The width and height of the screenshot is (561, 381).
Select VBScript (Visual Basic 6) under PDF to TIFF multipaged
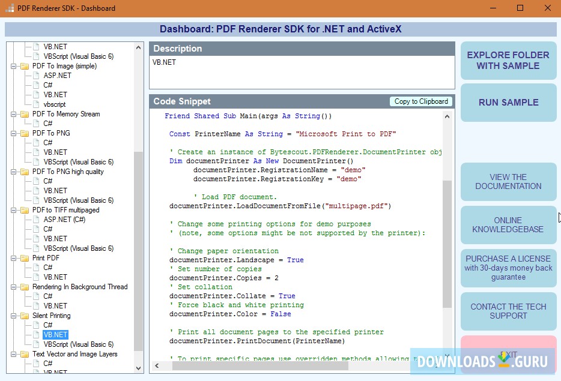78,248
